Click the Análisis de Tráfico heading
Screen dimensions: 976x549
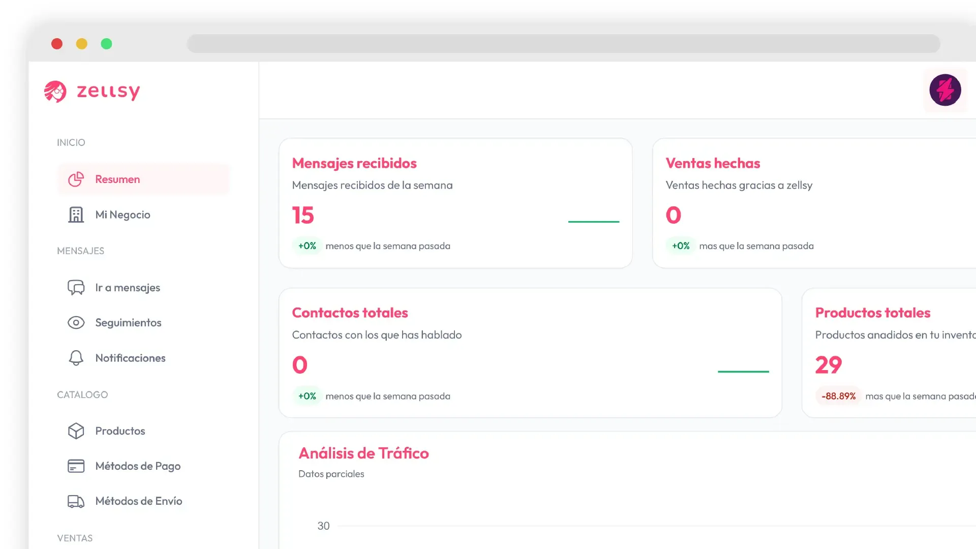point(364,453)
